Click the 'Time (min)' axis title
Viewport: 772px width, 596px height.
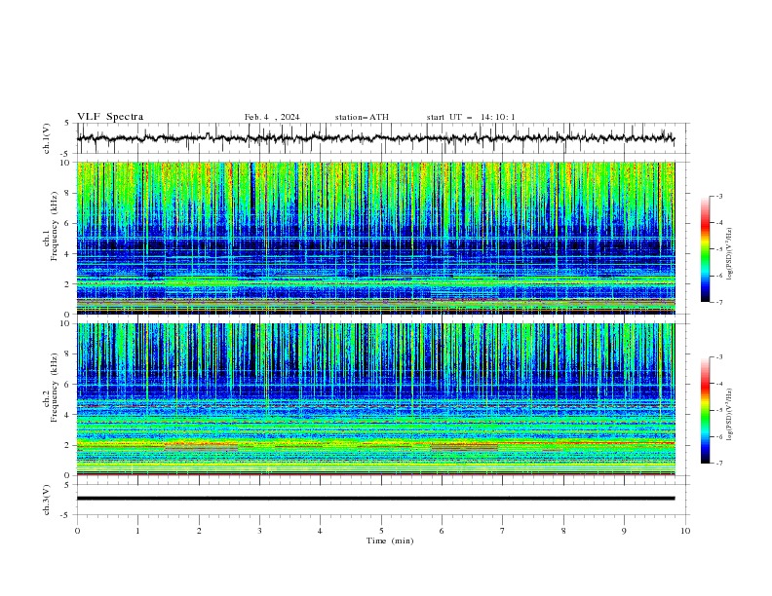click(390, 540)
